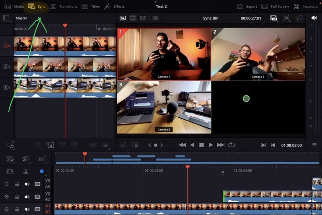Click the chevron in the lower timeline ruler
This screenshot has width=322, height=215.
pyautogui.click(x=223, y=172)
